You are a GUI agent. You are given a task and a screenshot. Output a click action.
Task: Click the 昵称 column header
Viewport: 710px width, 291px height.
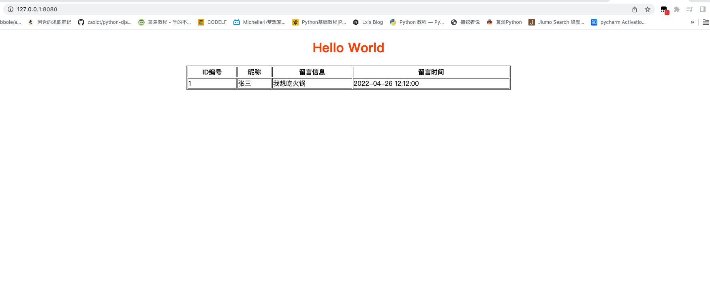point(254,72)
